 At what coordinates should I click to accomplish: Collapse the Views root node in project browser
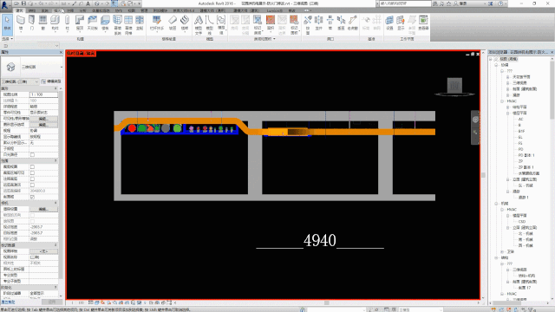491,59
